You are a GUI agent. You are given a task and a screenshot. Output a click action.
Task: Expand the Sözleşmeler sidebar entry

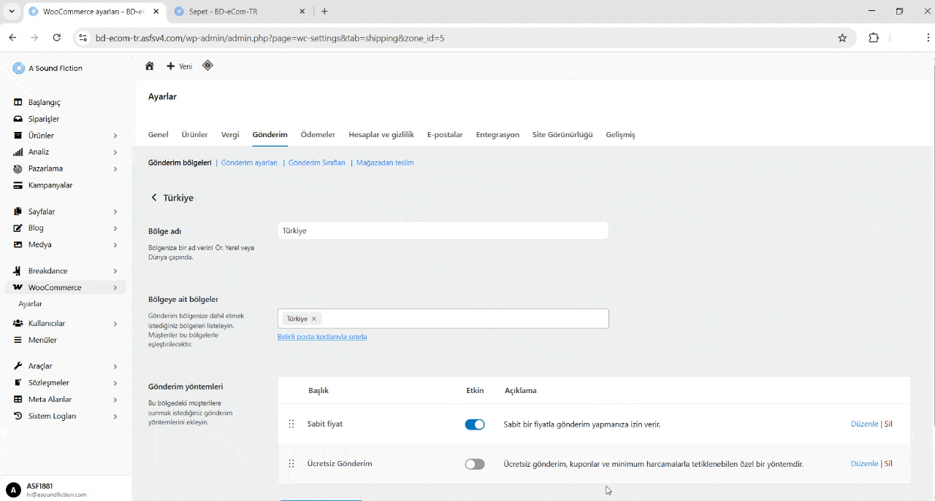(x=115, y=382)
